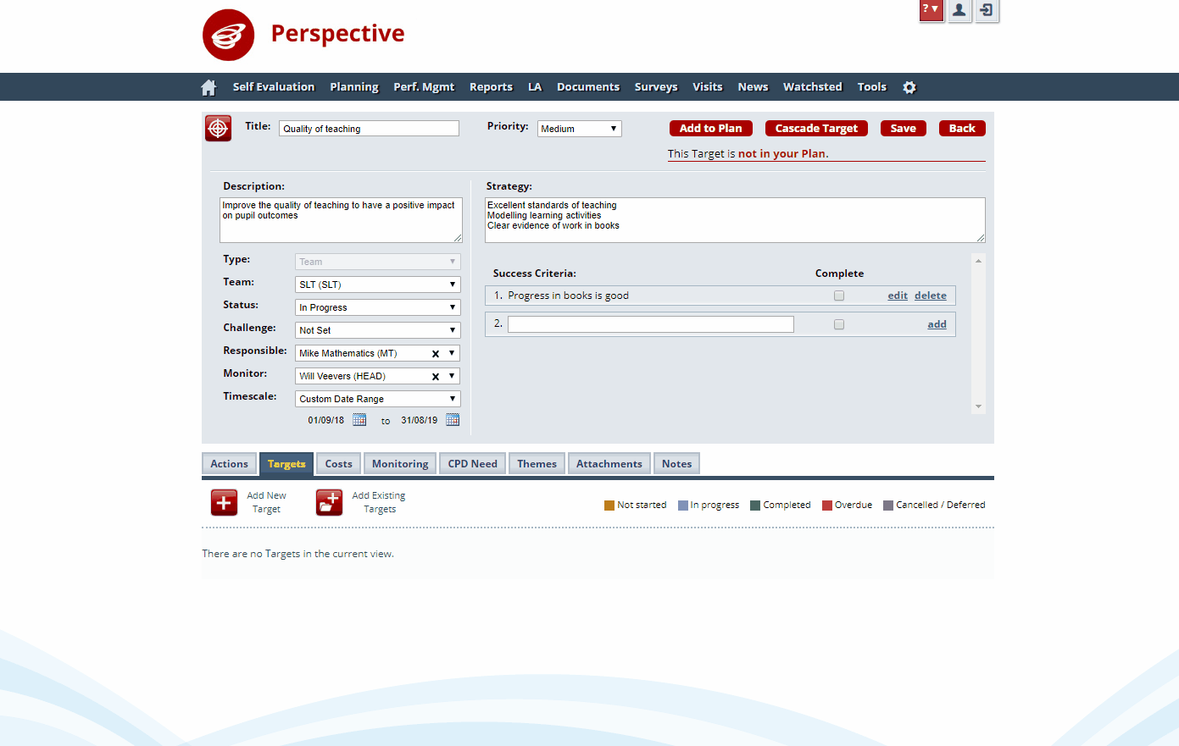
Task: Click the Add Existing Targets folder icon
Action: pyautogui.click(x=329, y=502)
